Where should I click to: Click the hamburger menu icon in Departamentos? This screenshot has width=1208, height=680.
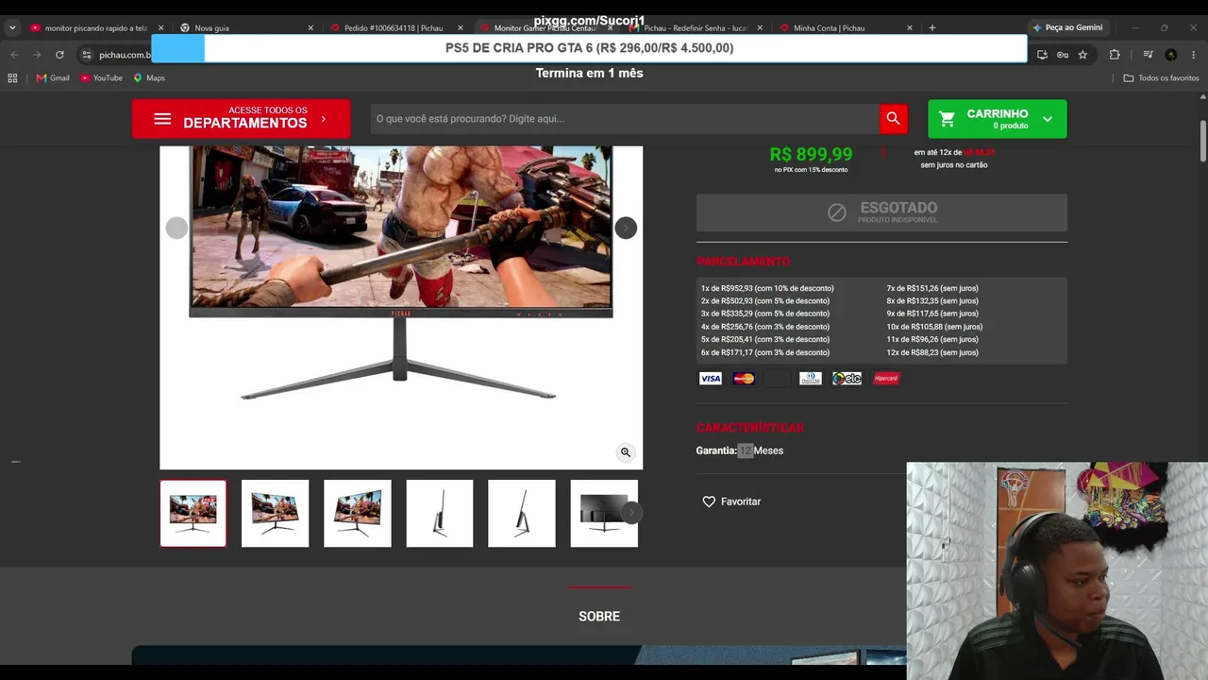tap(162, 119)
